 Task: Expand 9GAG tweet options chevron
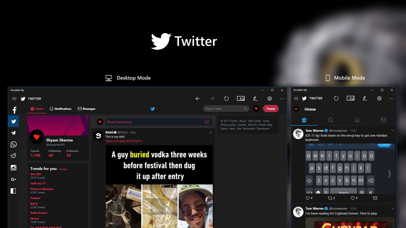(x=211, y=133)
